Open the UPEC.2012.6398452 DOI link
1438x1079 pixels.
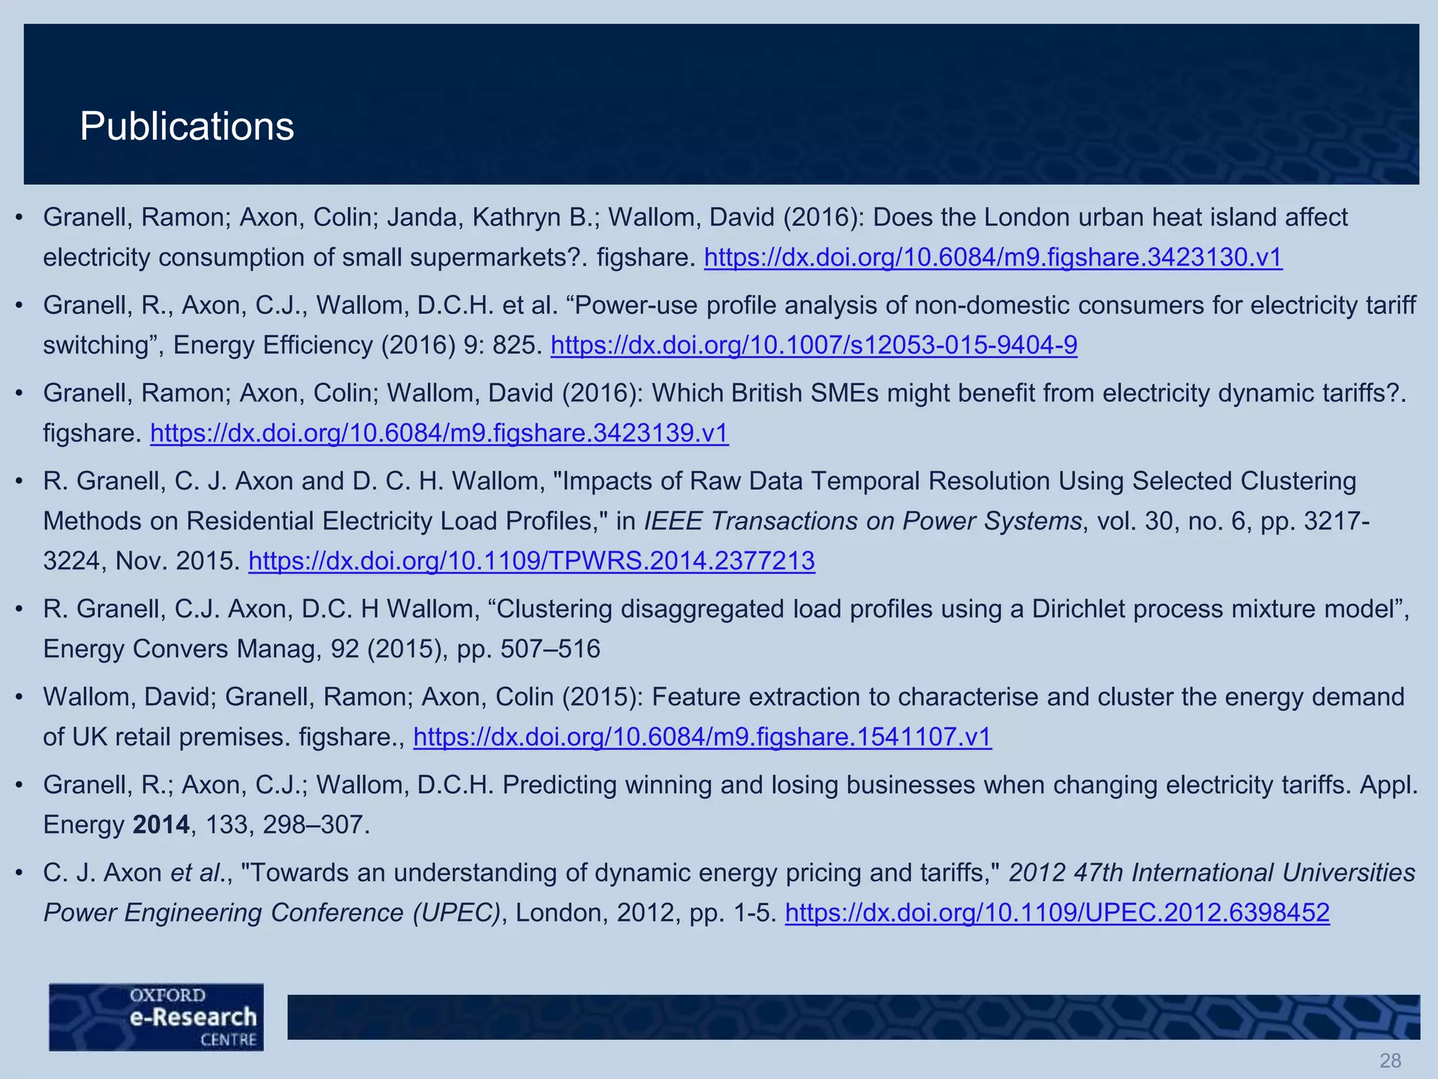tap(1057, 912)
